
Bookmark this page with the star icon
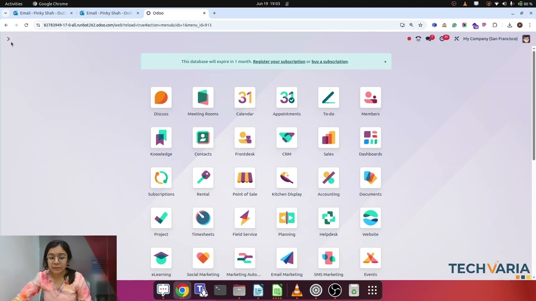tap(420, 25)
